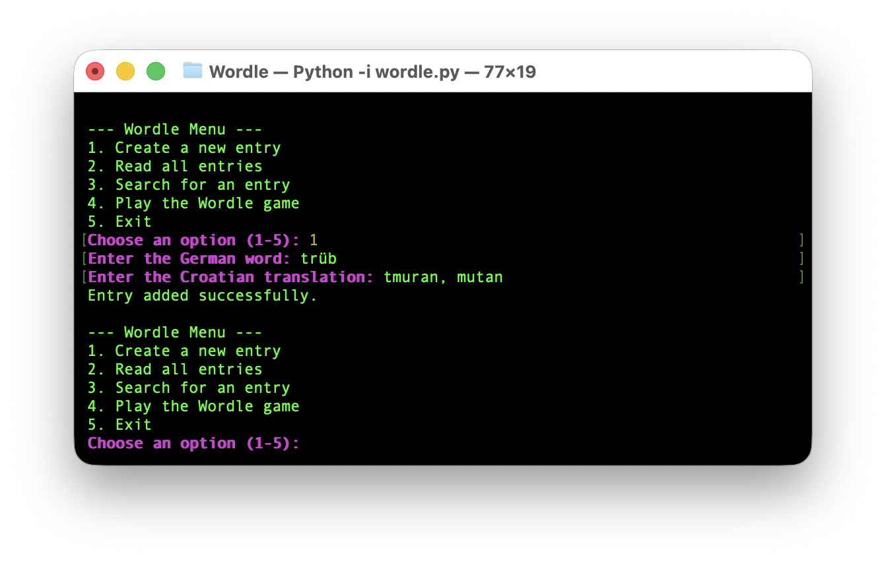Click '4. Play the Wordle game' in second menu

point(193,406)
